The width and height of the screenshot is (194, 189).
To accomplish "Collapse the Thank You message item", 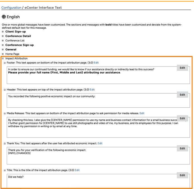I will pos(5,143).
